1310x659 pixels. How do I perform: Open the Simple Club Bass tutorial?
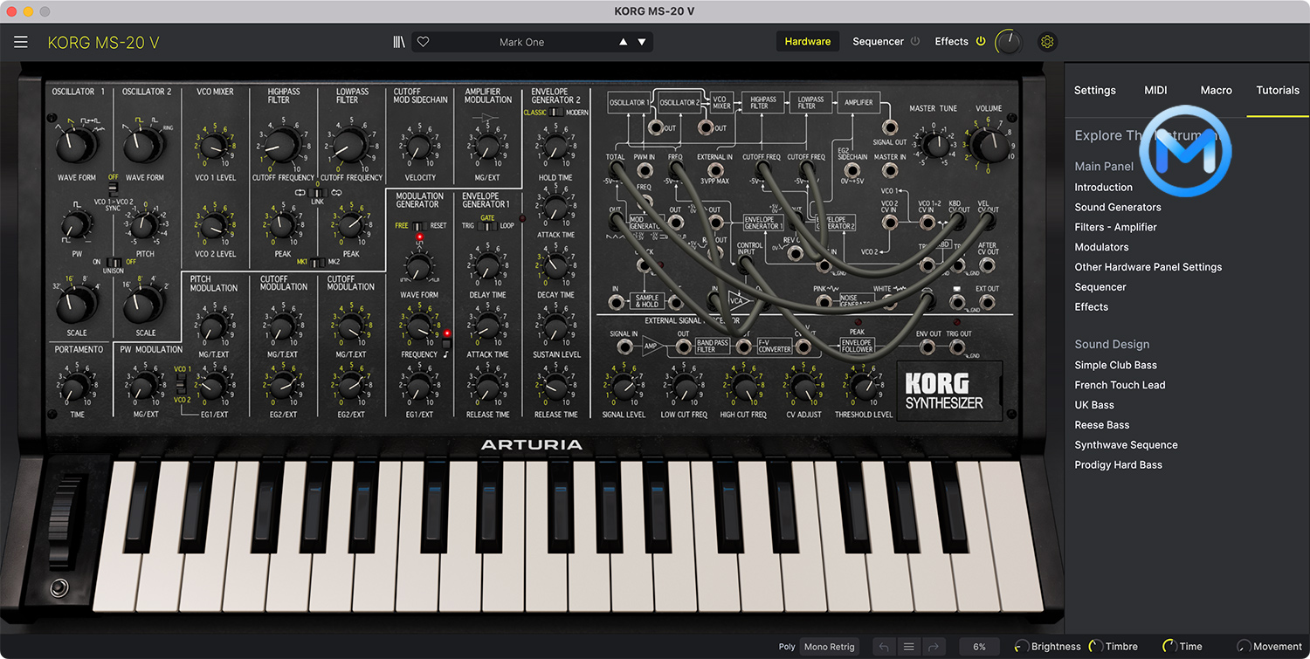1115,365
